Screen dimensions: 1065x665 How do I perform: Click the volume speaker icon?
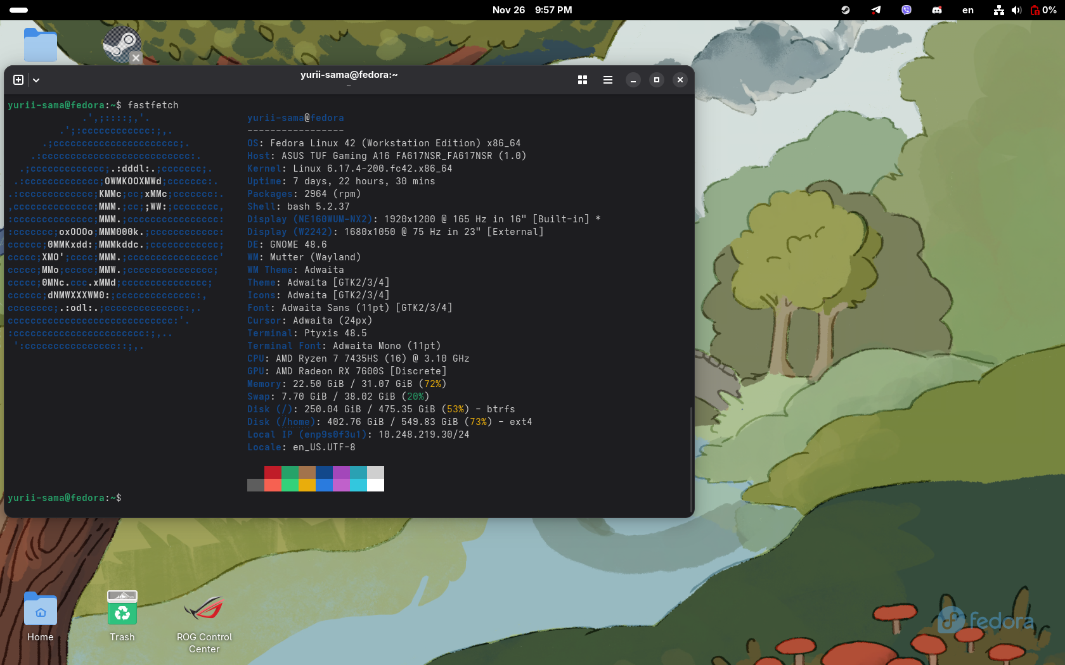click(x=1016, y=10)
